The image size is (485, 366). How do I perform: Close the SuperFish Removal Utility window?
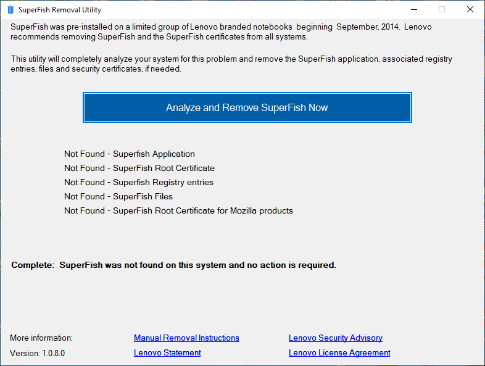pyautogui.click(x=470, y=10)
